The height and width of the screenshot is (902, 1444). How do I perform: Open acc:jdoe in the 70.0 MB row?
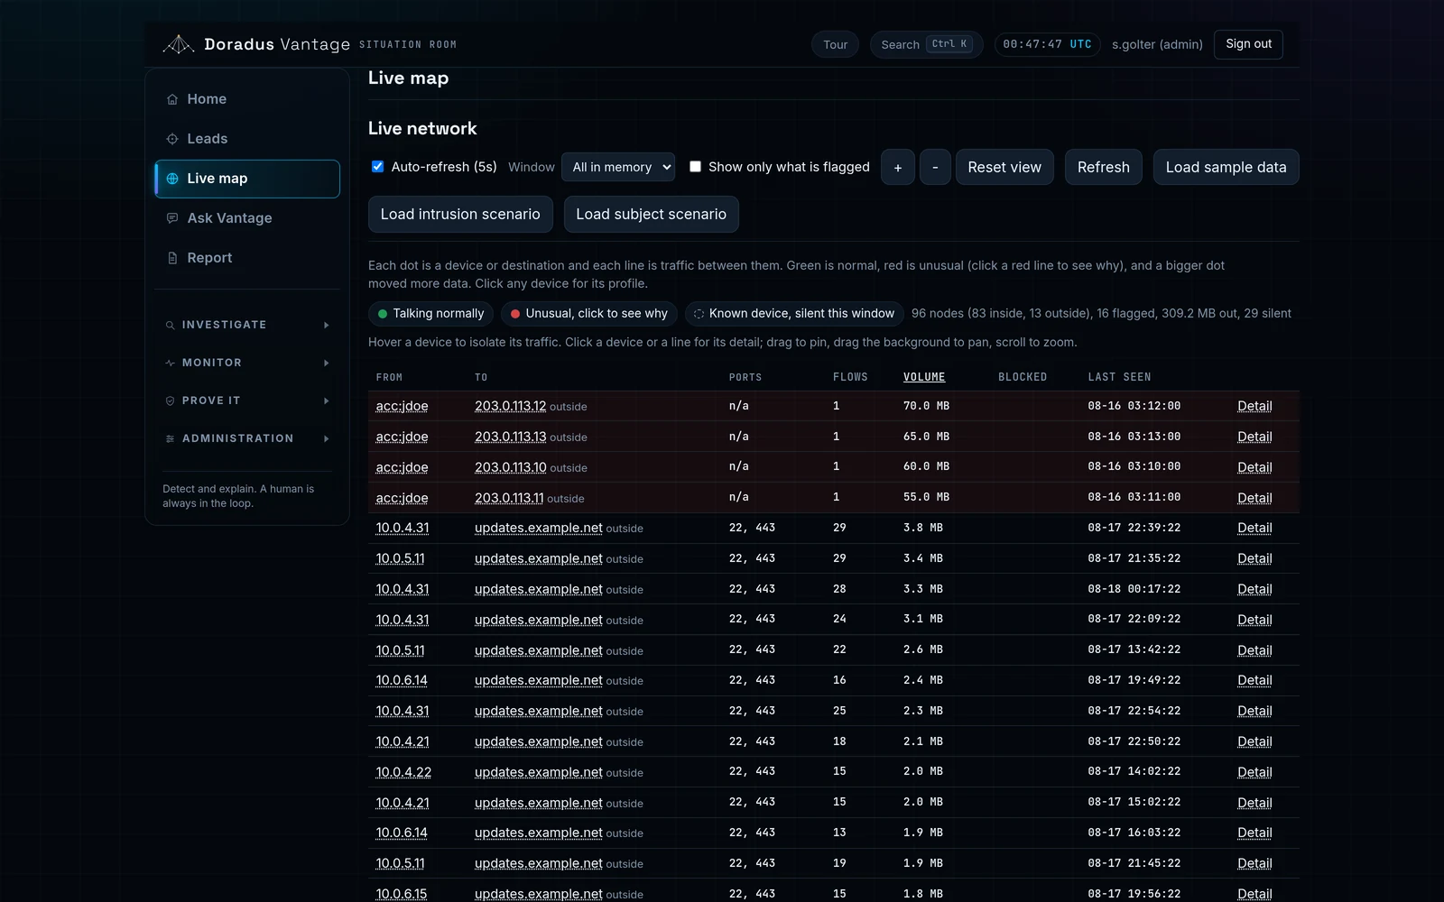tap(402, 406)
